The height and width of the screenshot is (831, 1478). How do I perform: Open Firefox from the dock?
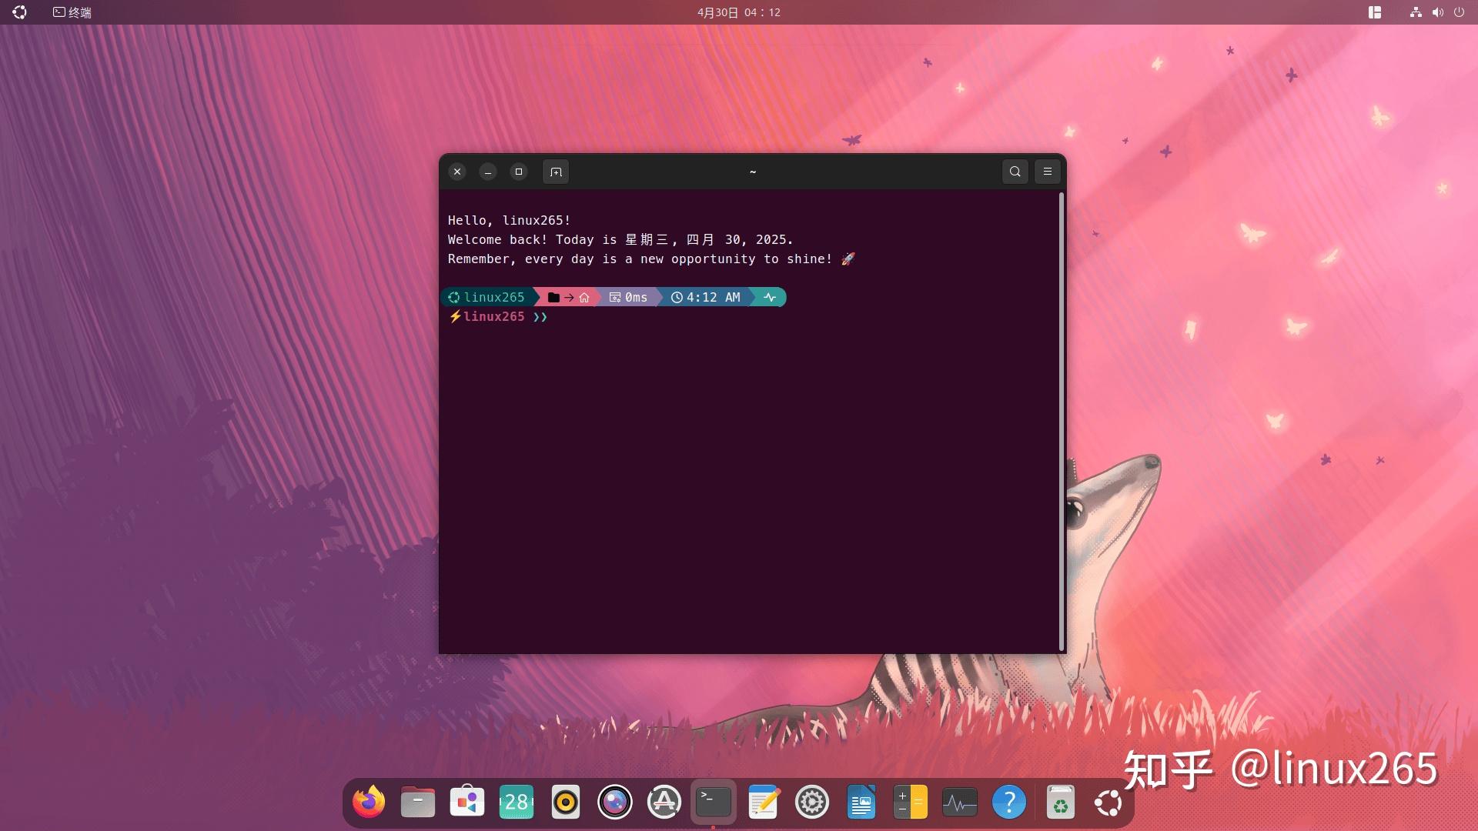[367, 802]
